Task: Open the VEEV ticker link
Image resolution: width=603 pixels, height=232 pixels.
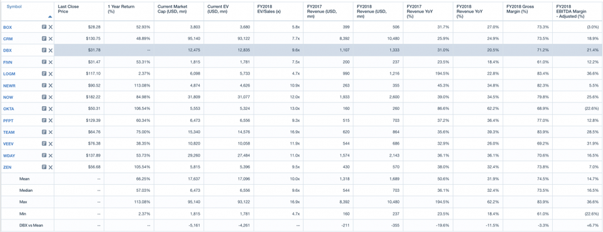Action: [9, 144]
